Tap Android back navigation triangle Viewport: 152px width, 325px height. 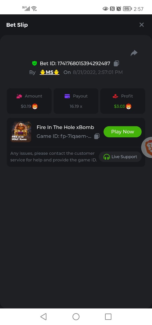43,317
